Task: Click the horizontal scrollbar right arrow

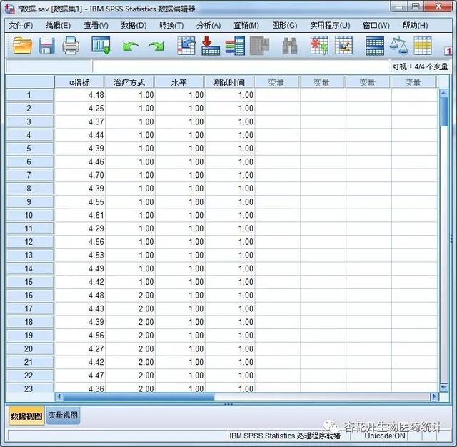Action: (435, 396)
